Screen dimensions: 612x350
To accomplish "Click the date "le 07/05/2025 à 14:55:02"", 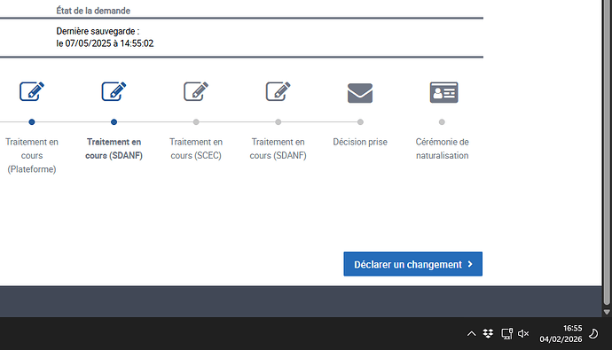I will 105,43.
